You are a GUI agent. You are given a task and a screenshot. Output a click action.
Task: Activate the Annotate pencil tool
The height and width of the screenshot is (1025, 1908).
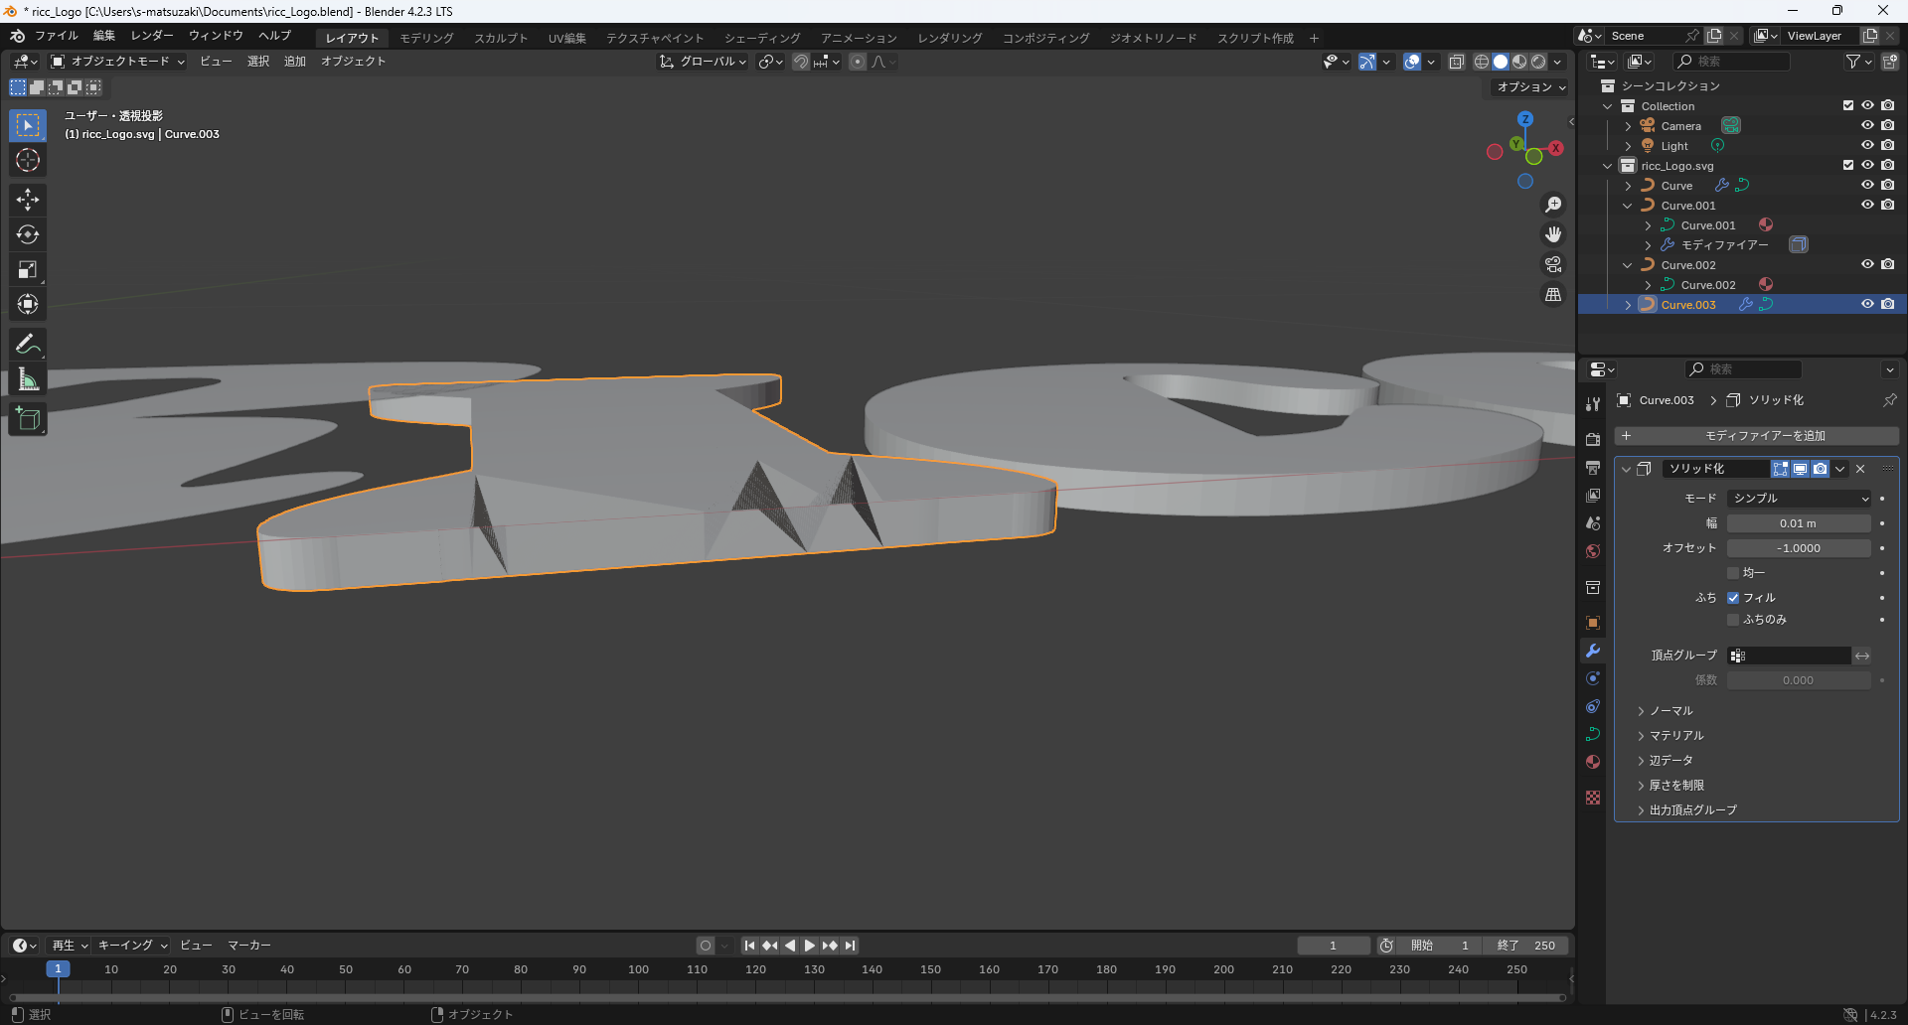click(x=28, y=345)
